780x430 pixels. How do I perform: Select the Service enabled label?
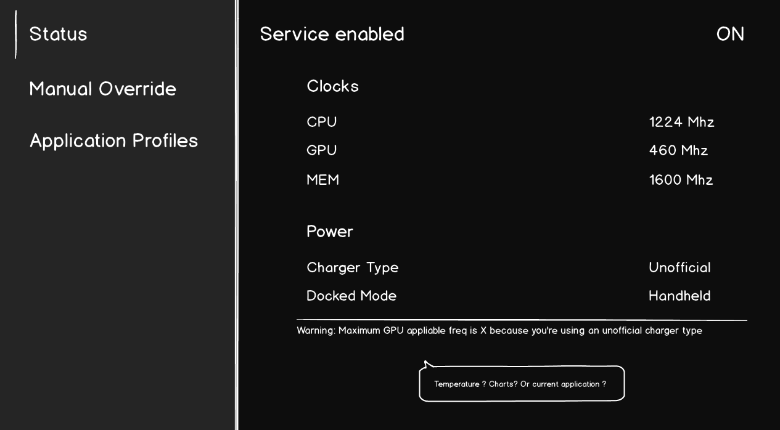coord(332,34)
